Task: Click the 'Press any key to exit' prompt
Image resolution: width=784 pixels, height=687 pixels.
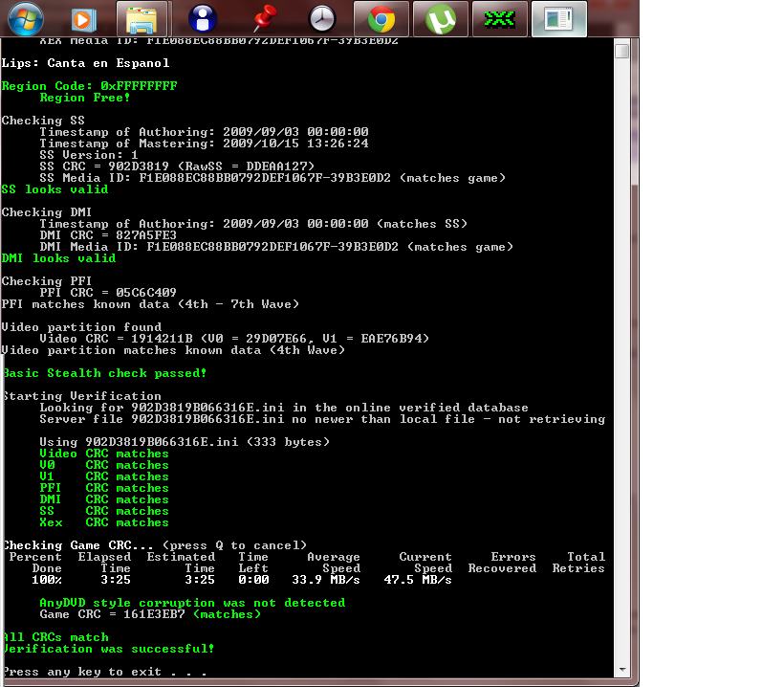Action: click(103, 672)
